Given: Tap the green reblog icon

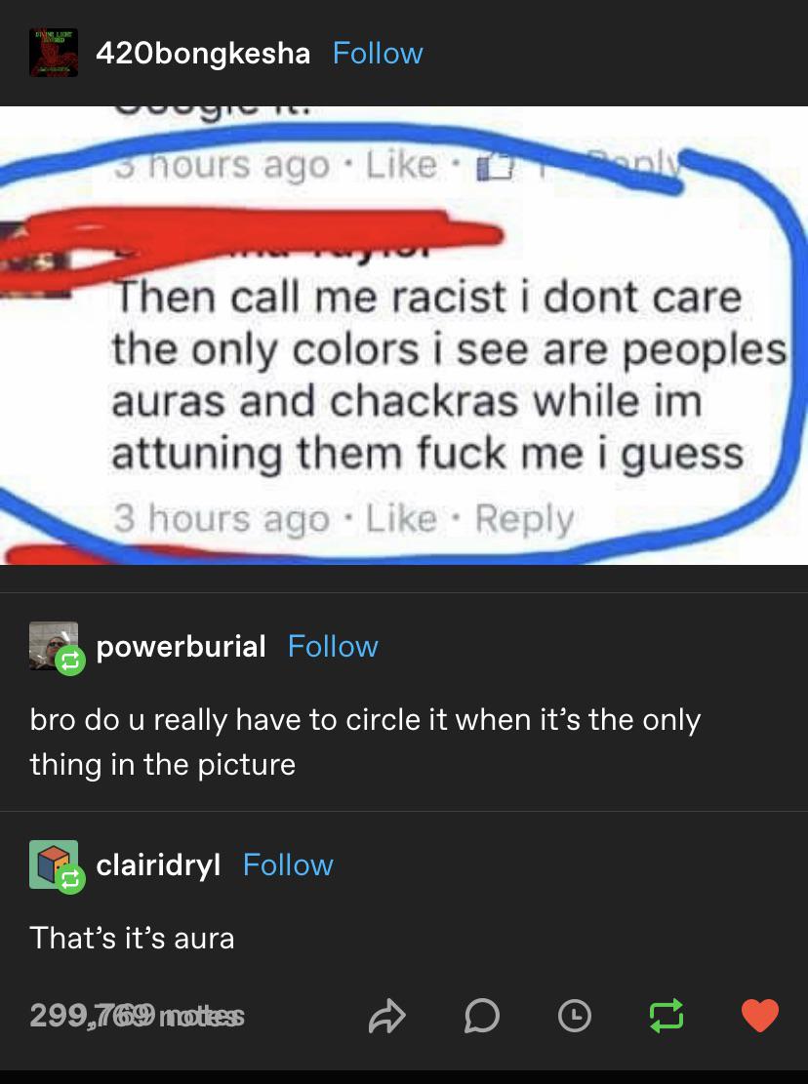Looking at the screenshot, I should coord(667,1017).
